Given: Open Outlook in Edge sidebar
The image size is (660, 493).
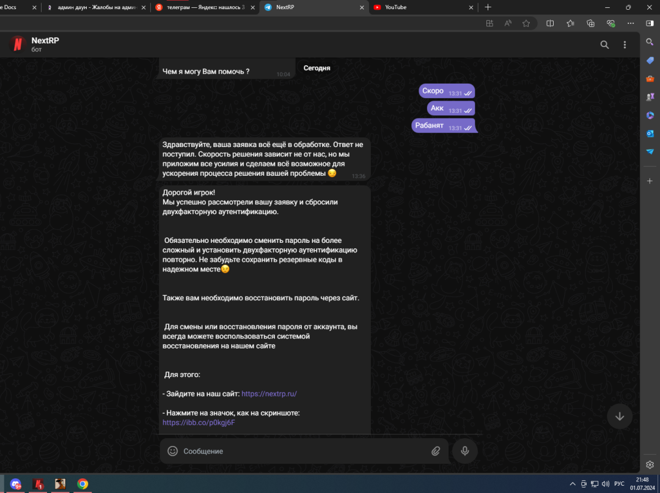Looking at the screenshot, I should (x=650, y=134).
